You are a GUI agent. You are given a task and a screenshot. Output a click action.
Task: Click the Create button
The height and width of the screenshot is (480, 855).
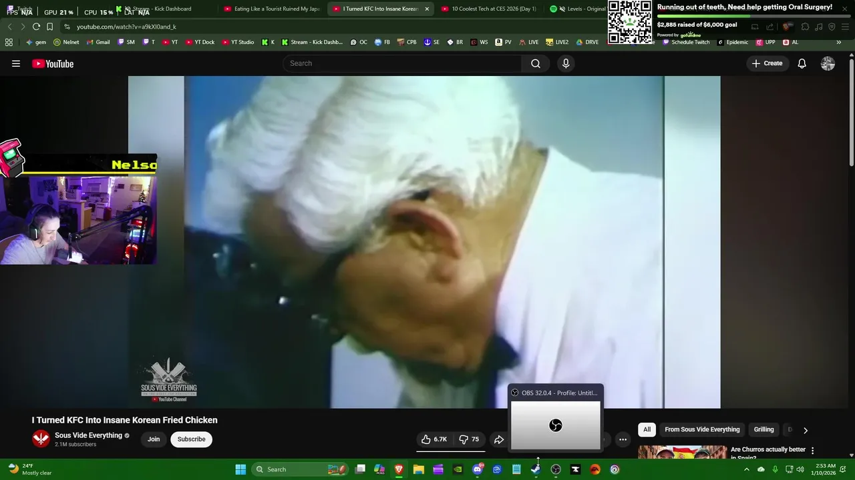coord(767,63)
